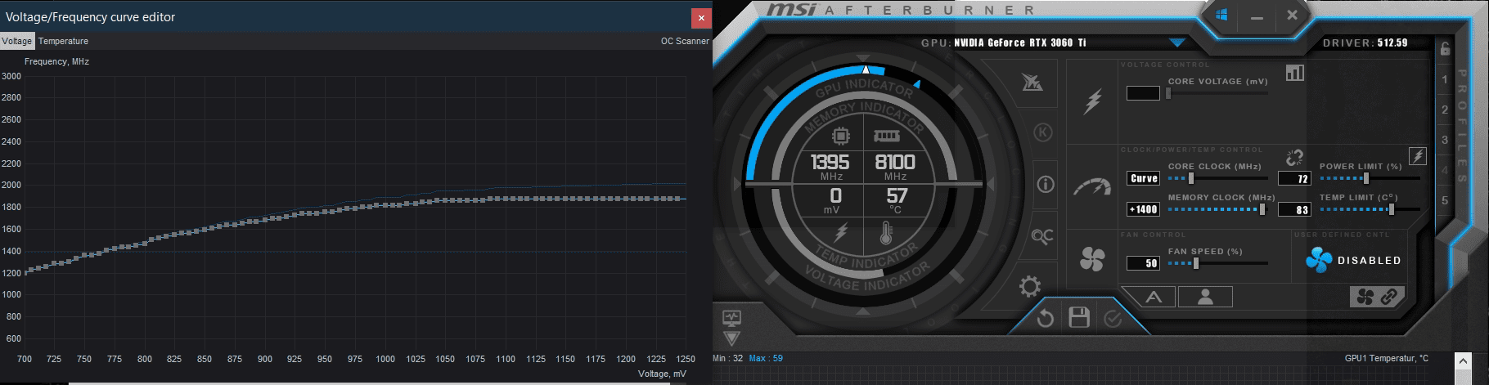Toggle the user-defined fan control person button
Screen dimensions: 1489x385
click(x=1205, y=297)
